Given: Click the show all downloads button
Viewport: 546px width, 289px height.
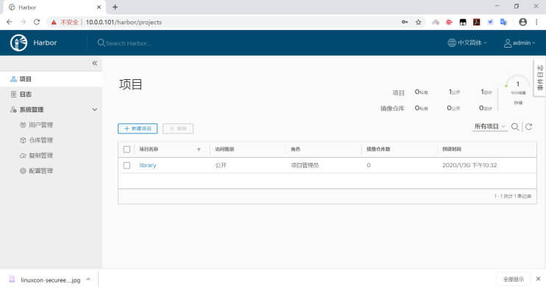Looking at the screenshot, I should click(514, 279).
